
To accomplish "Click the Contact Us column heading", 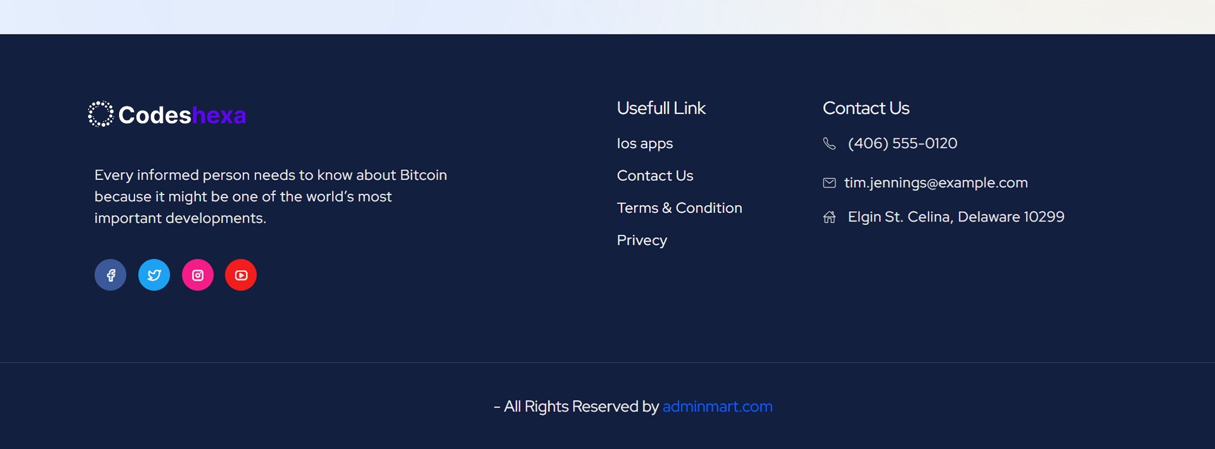I will tap(866, 108).
